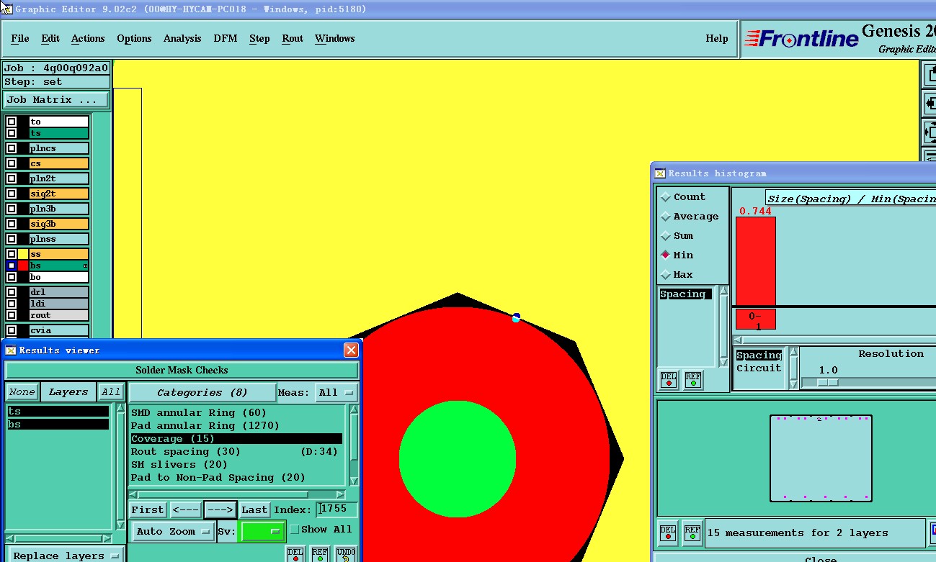This screenshot has width=936, height=562.
Task: Click the REF icon under the histogram Spacing list
Action: (692, 379)
